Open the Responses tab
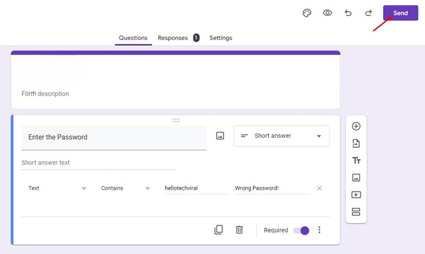The height and width of the screenshot is (254, 425). [173, 38]
